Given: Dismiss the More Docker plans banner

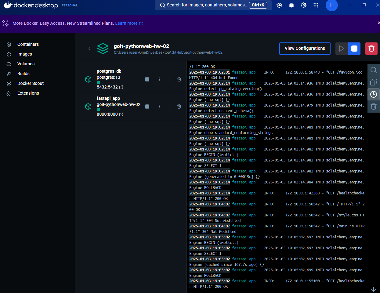Looking at the screenshot, I should 378,23.
